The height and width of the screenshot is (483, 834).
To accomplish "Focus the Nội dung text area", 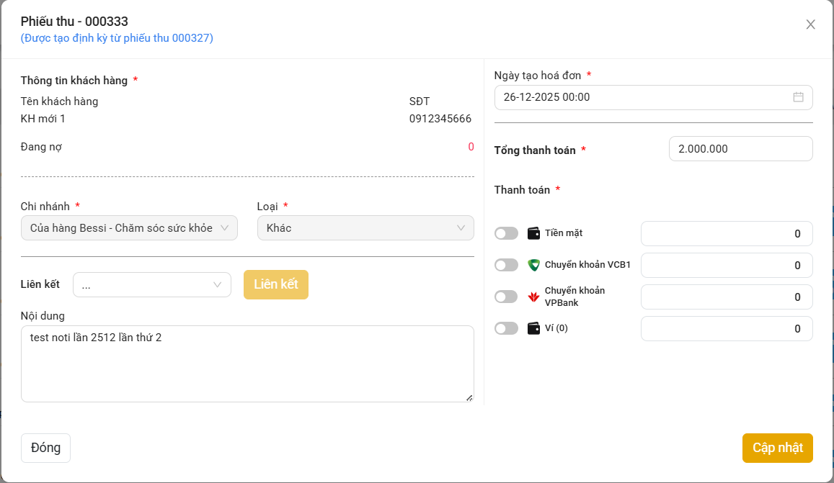I will pos(247,364).
